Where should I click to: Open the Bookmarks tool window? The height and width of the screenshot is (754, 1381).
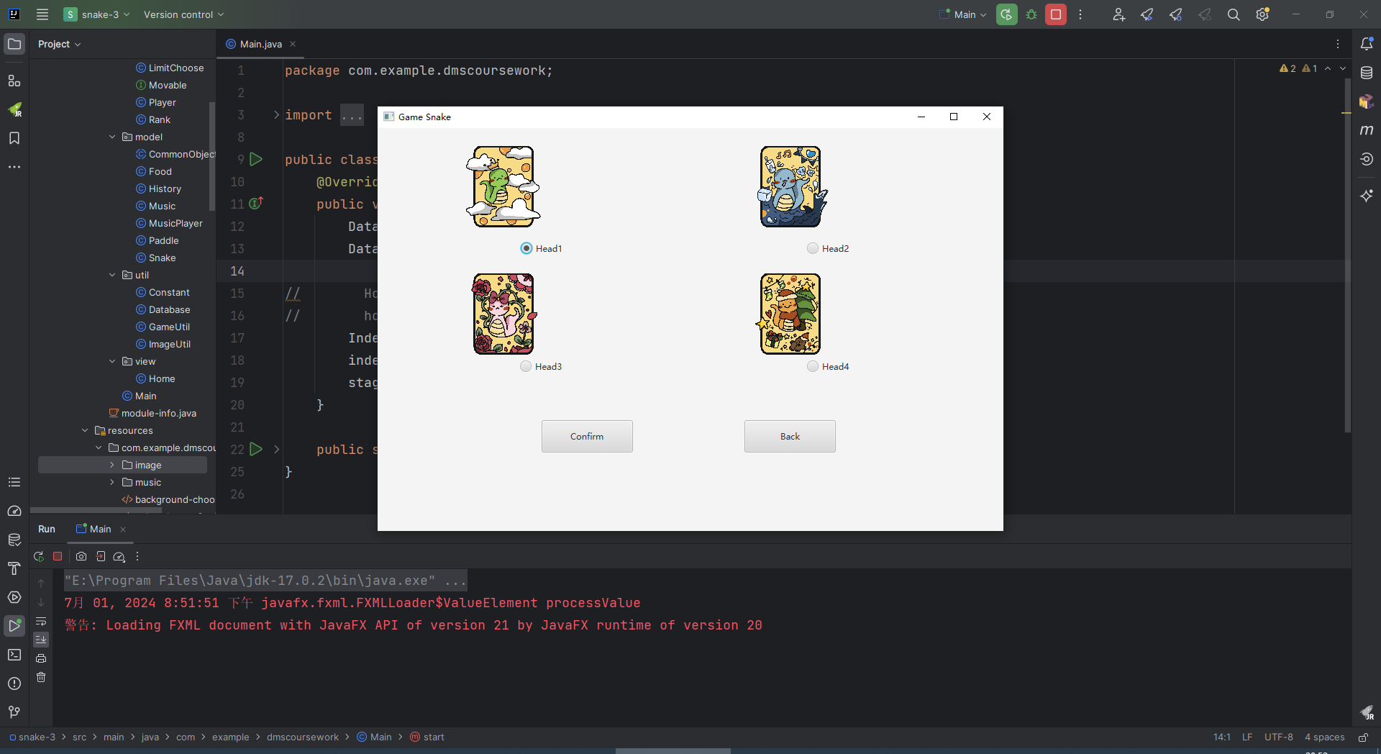click(x=14, y=138)
